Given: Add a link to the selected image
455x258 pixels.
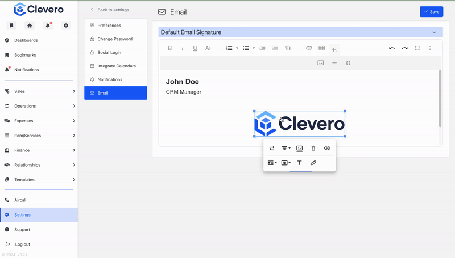Looking at the screenshot, I should (327, 148).
